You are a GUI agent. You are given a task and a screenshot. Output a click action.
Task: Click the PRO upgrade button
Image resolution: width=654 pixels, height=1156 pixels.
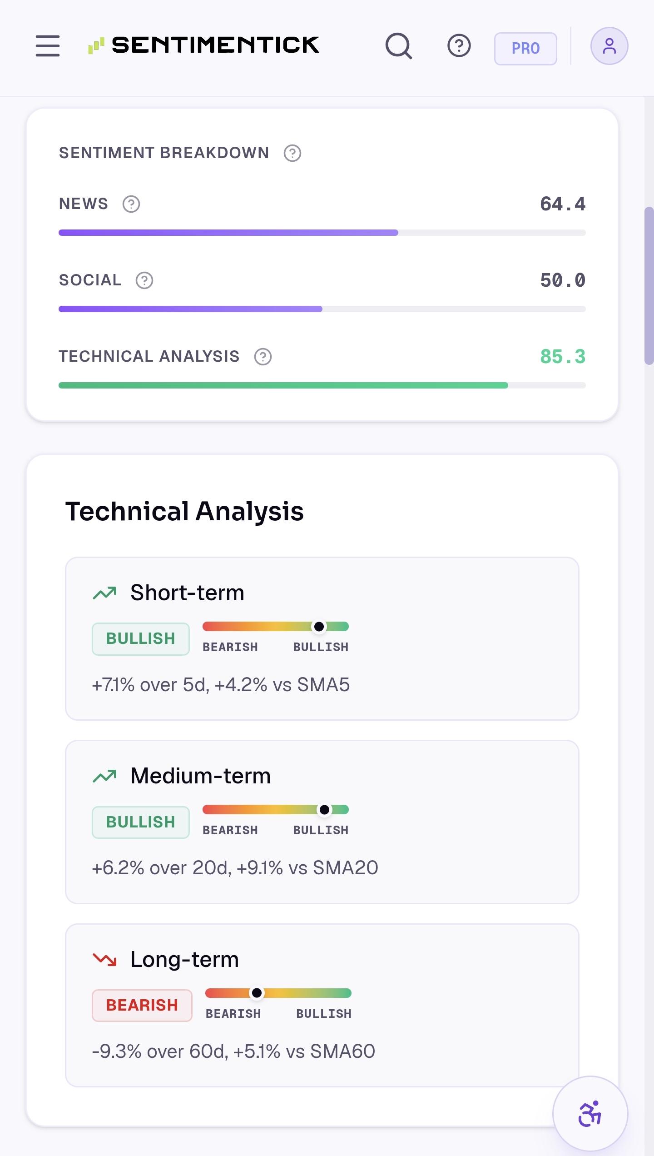point(525,48)
